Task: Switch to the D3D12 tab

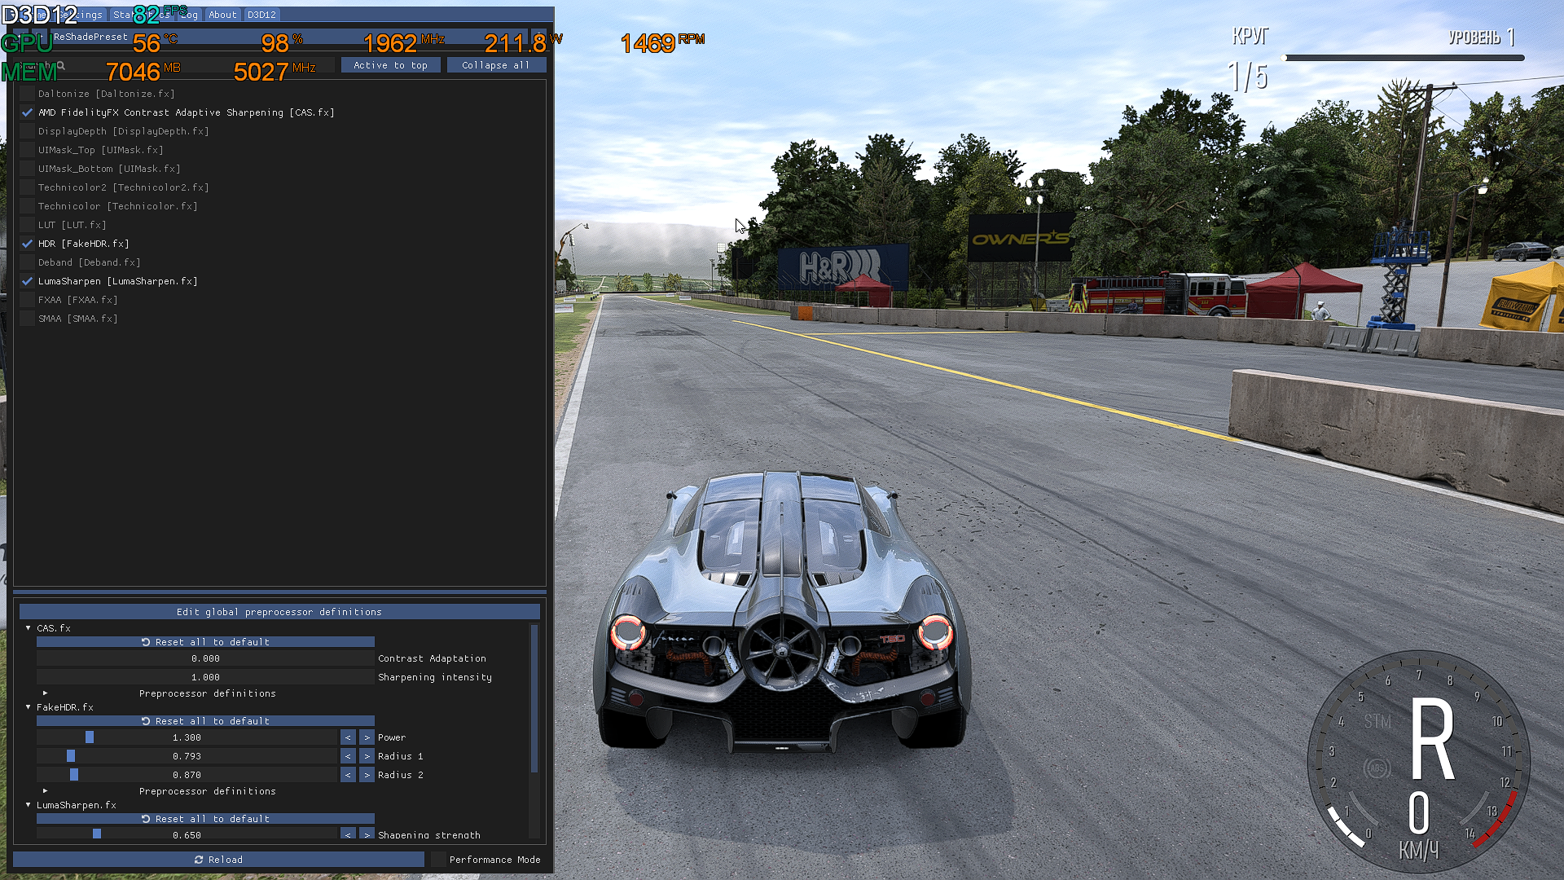Action: click(261, 15)
